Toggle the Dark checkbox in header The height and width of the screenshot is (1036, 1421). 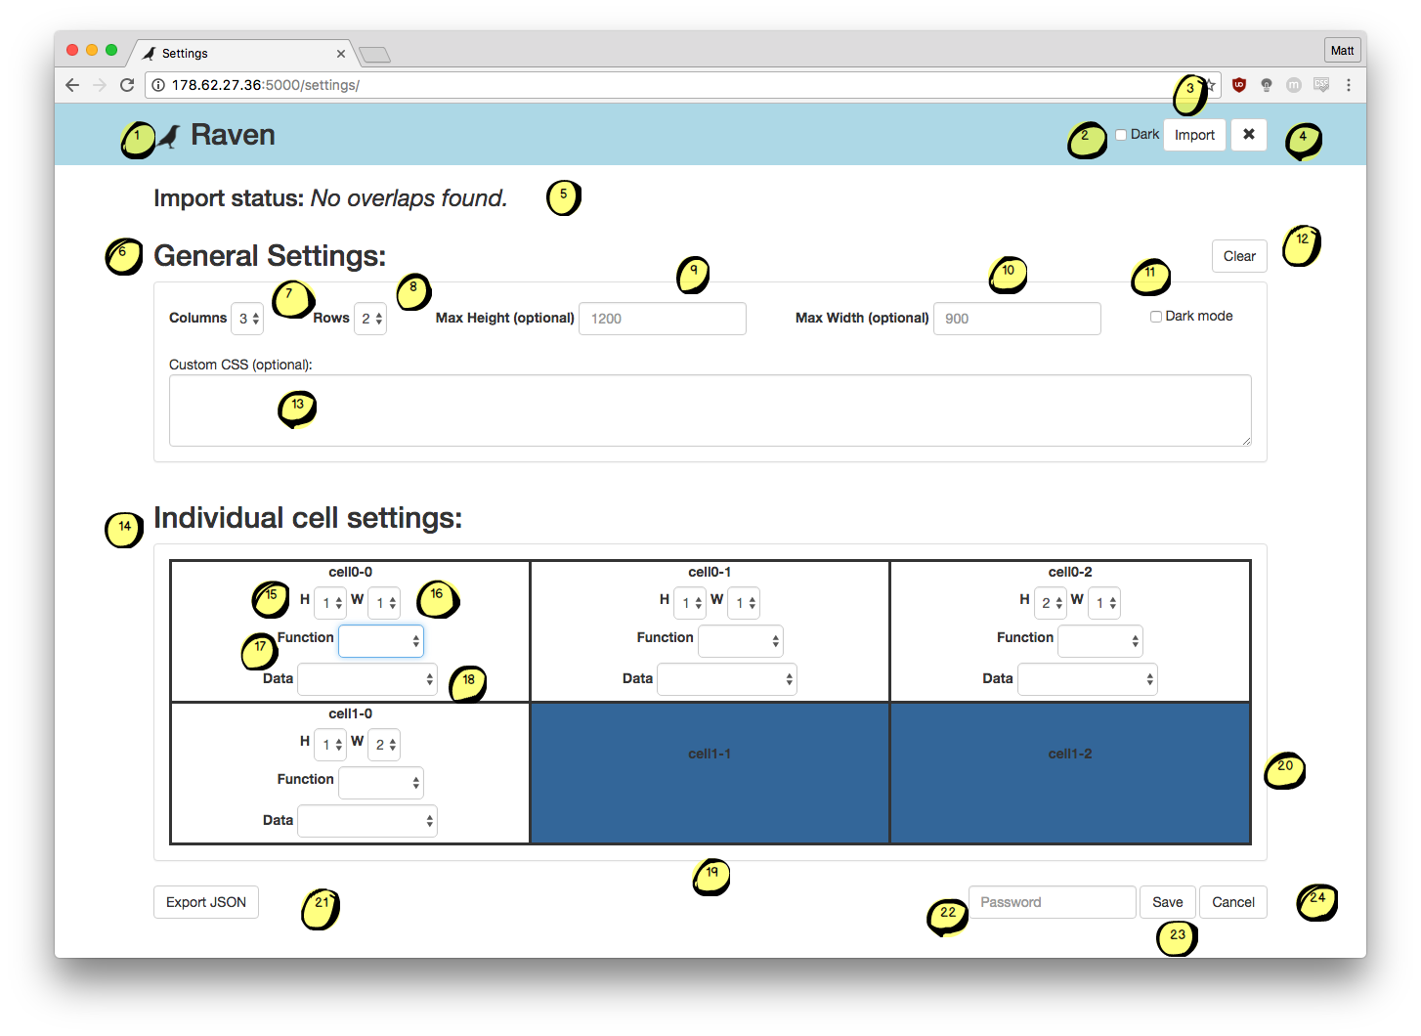coord(1121,135)
